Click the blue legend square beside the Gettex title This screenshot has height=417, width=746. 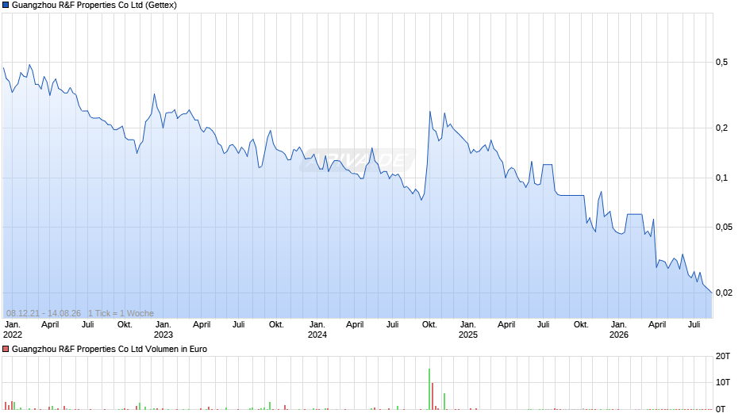(x=6, y=6)
